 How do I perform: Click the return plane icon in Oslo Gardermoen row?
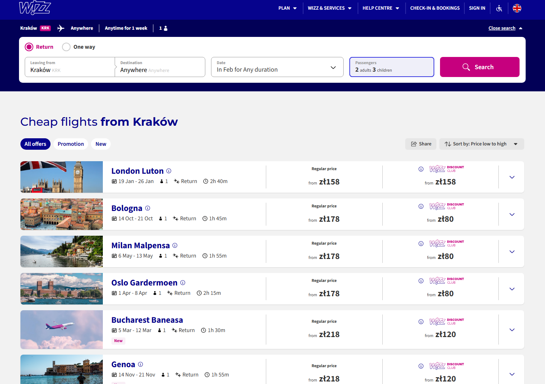170,293
